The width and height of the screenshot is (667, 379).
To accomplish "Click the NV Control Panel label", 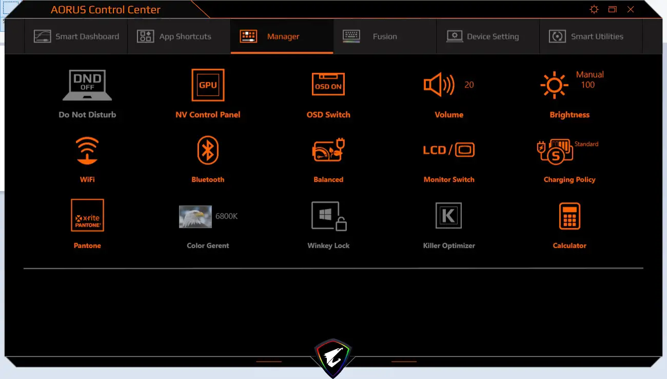I will click(208, 115).
